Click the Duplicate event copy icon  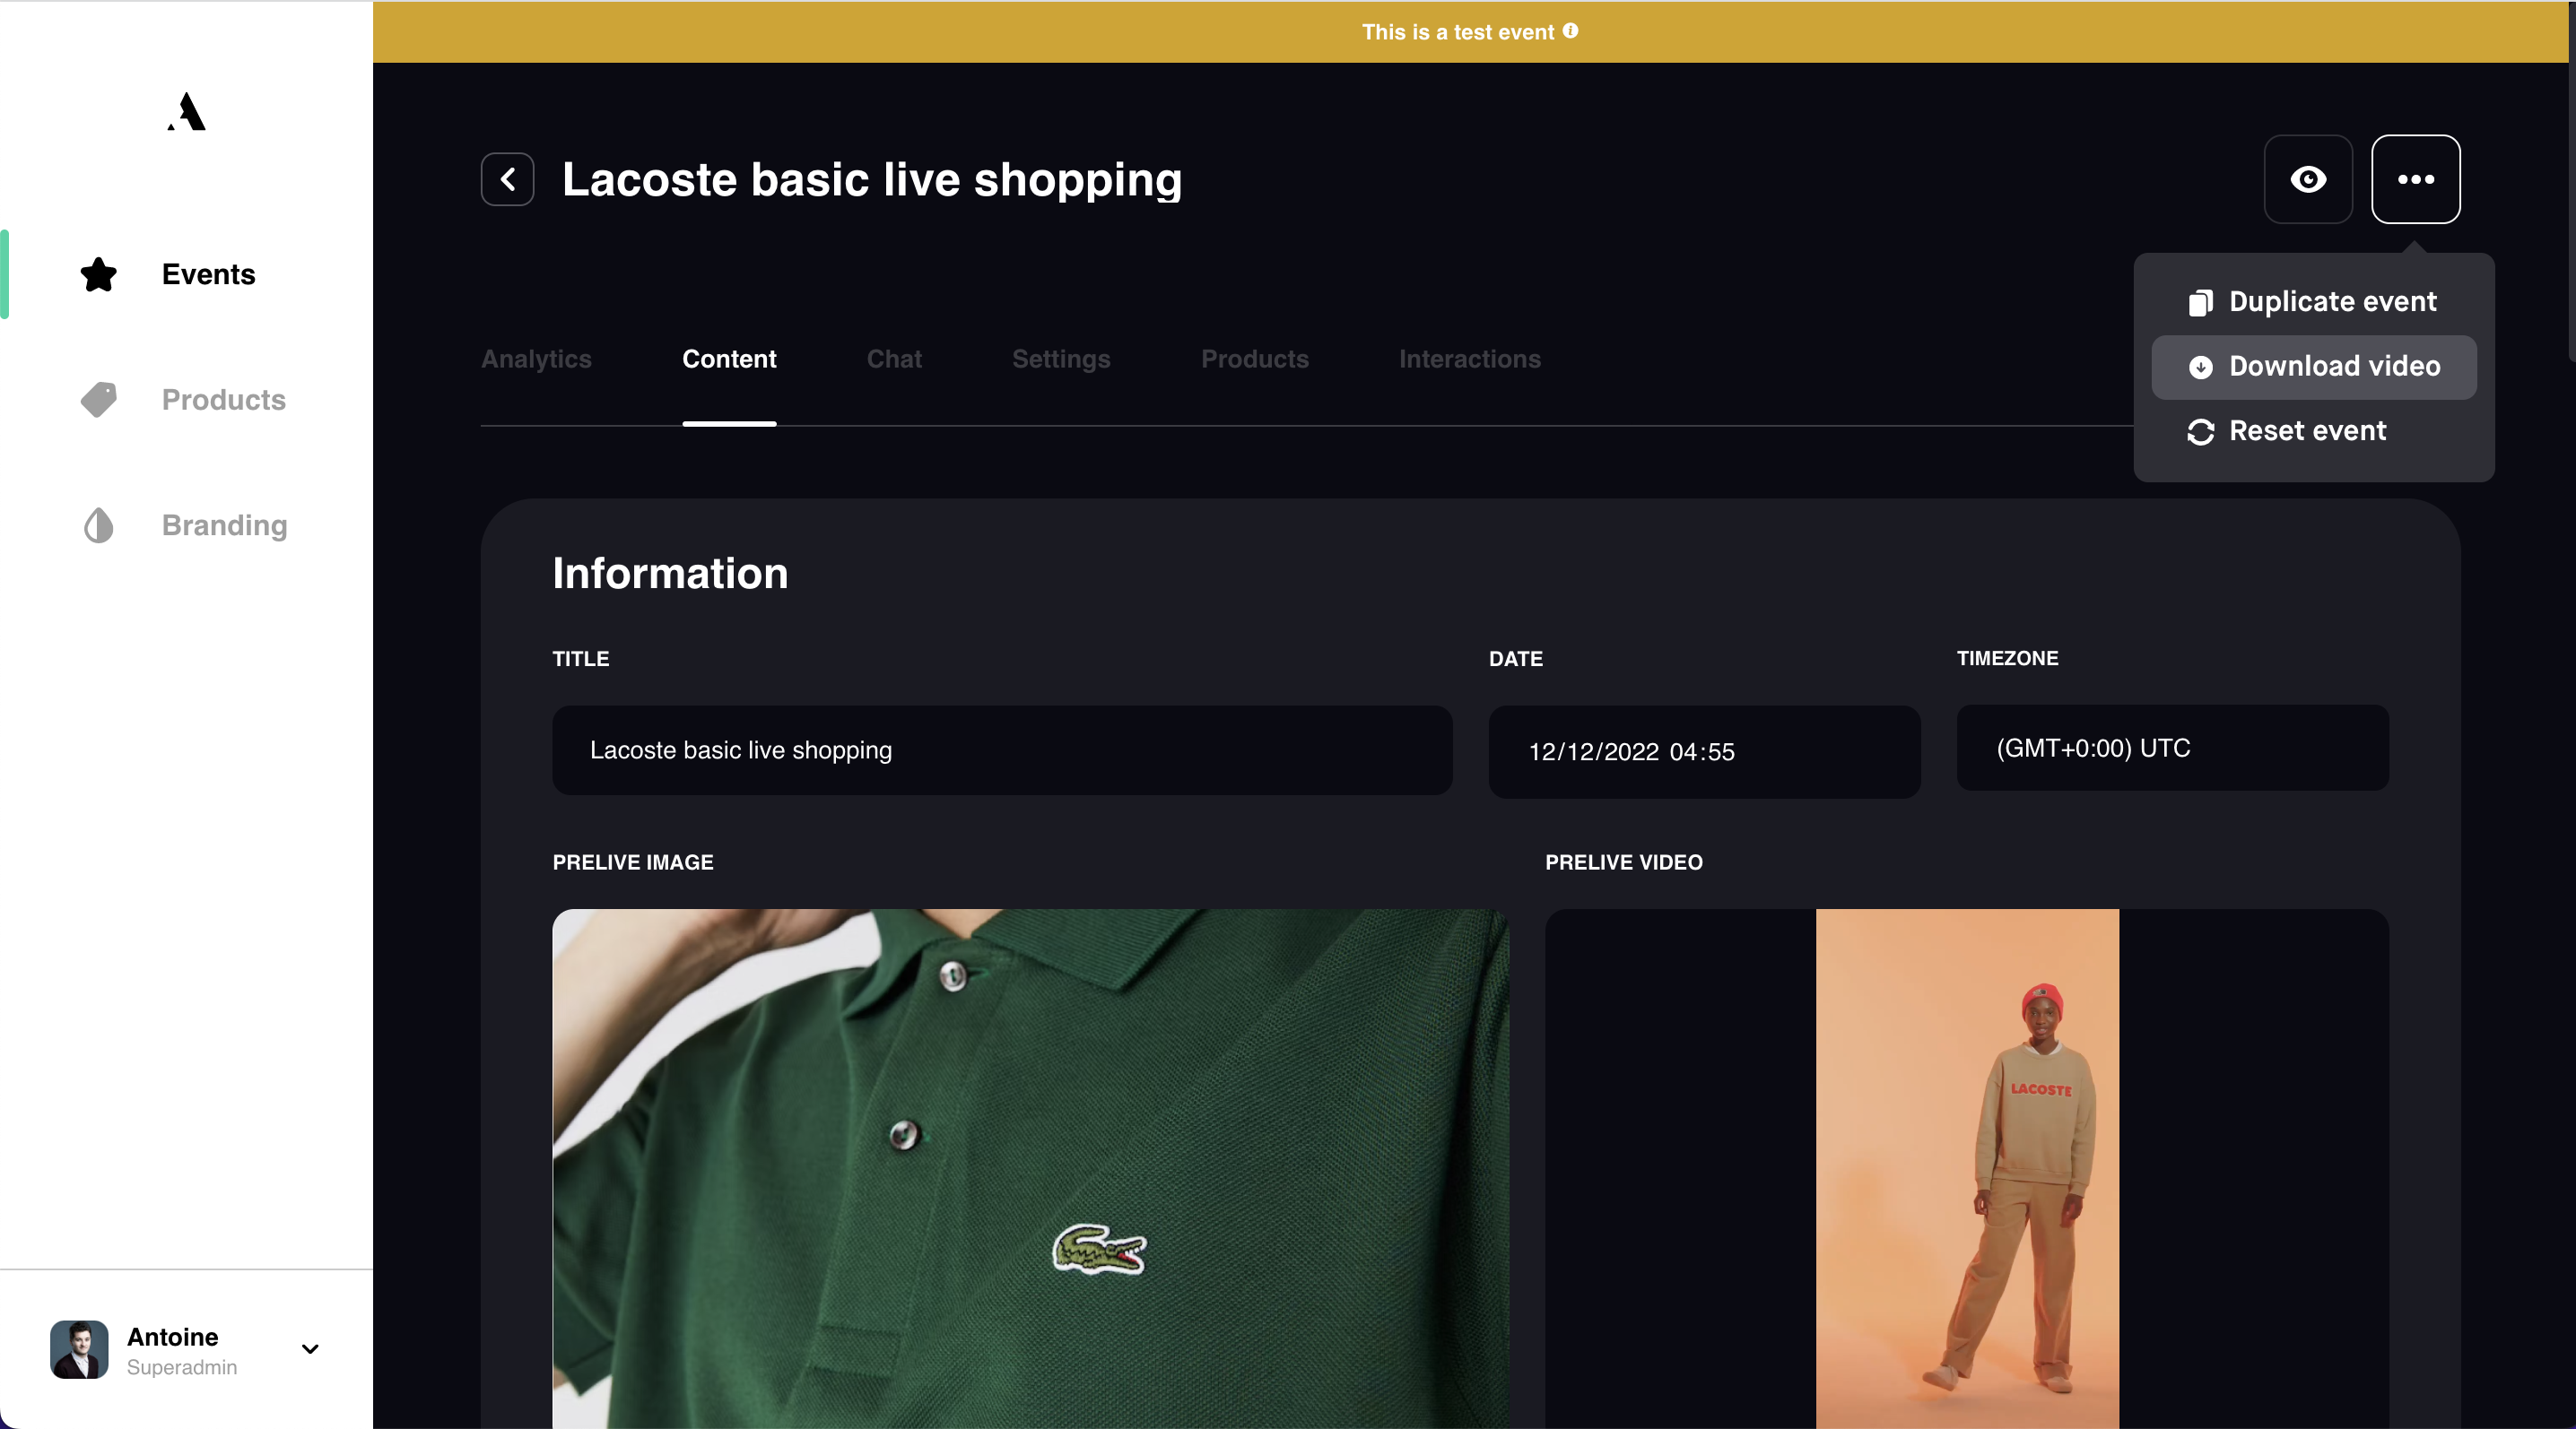(x=2200, y=302)
